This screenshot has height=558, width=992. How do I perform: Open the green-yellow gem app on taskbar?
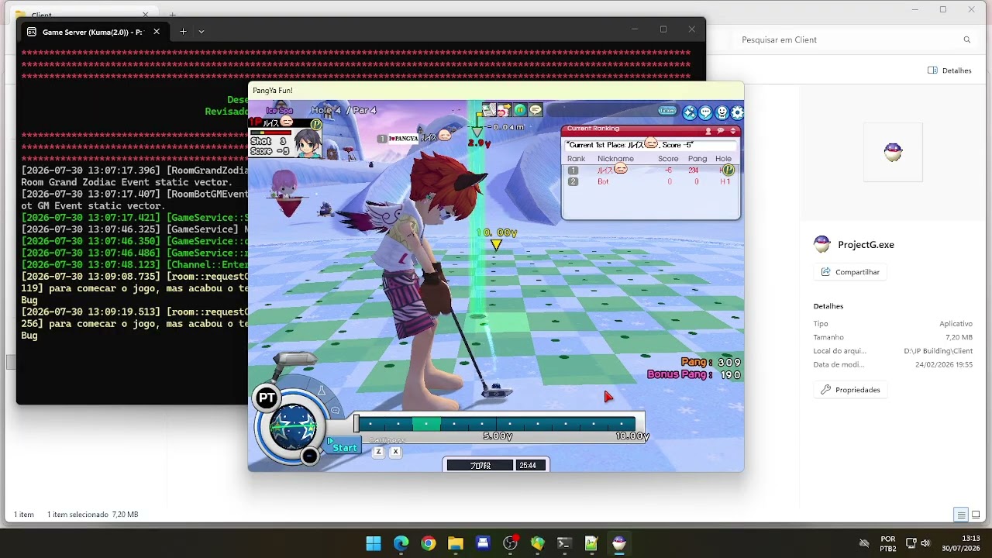point(537,543)
